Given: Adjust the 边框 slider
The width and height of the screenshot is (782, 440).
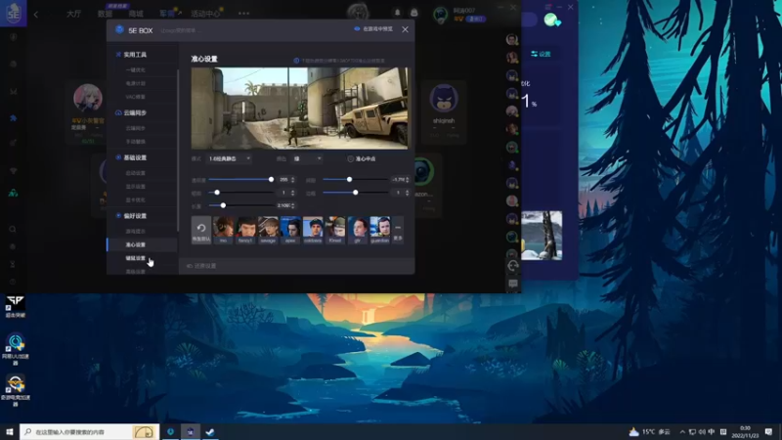Looking at the screenshot, I should point(356,192).
